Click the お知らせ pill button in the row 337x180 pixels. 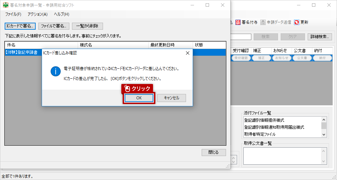point(282,58)
